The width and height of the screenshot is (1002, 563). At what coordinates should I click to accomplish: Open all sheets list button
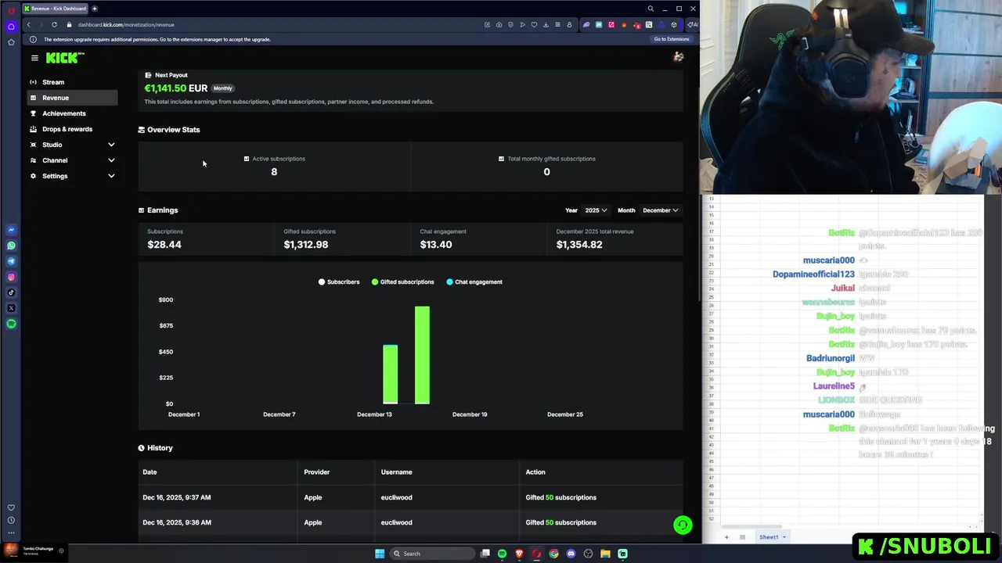(x=742, y=537)
